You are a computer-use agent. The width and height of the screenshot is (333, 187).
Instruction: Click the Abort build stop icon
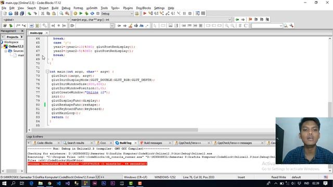coord(98,14)
